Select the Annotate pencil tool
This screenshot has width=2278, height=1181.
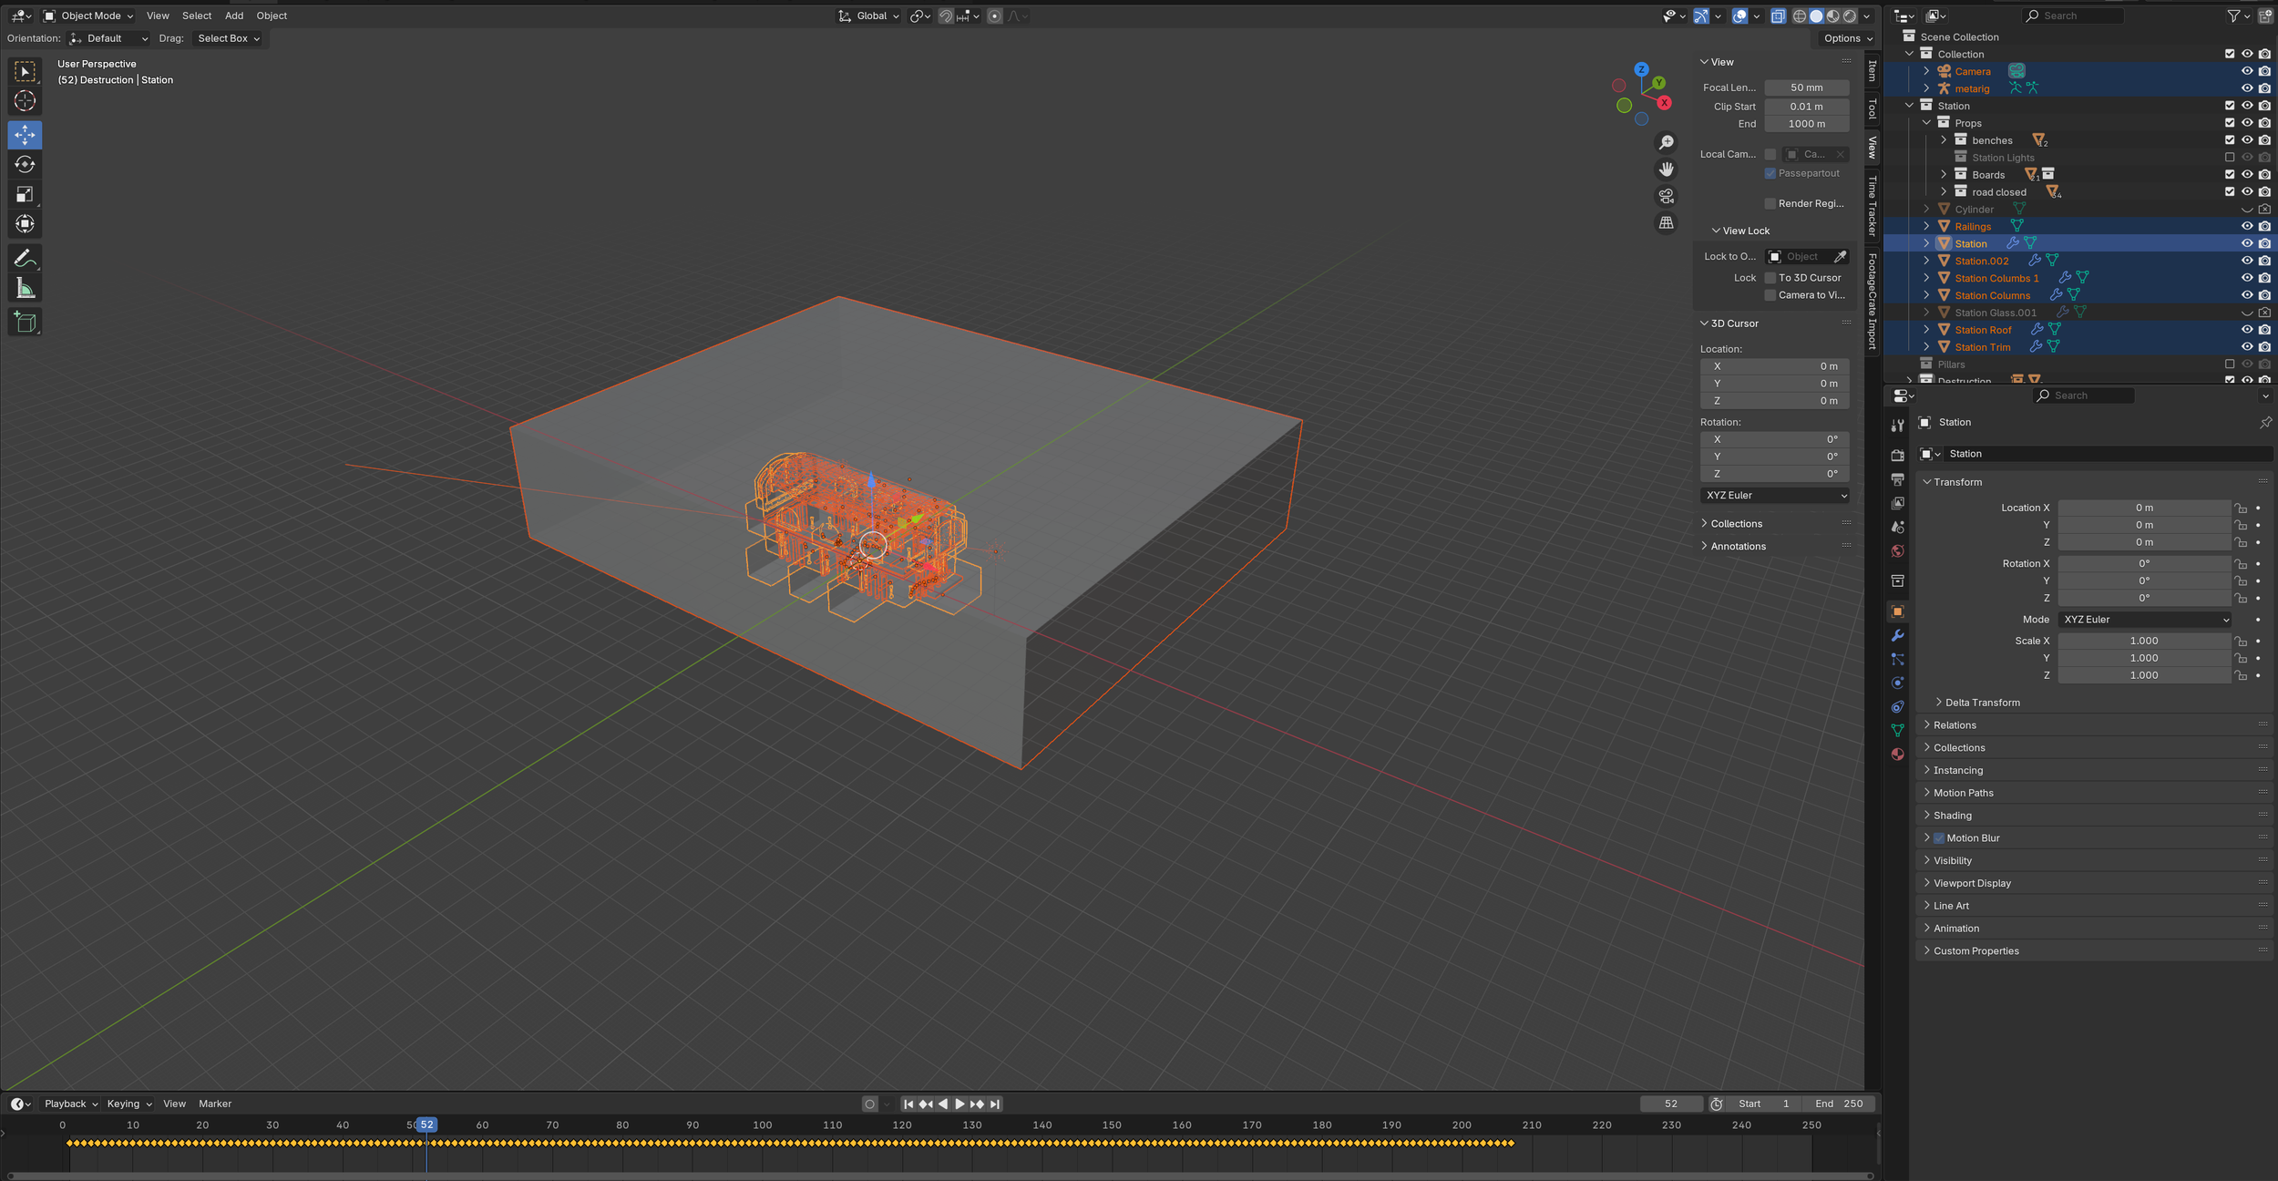coord(25,259)
